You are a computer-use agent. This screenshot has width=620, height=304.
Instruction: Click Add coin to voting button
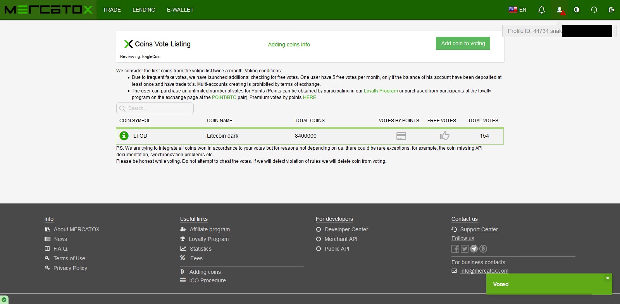(x=463, y=43)
